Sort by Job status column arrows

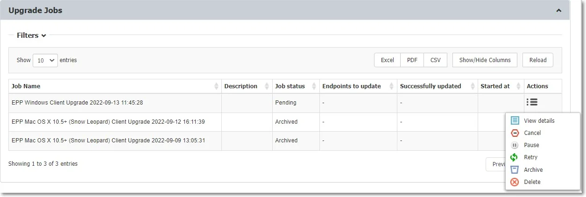click(x=314, y=86)
